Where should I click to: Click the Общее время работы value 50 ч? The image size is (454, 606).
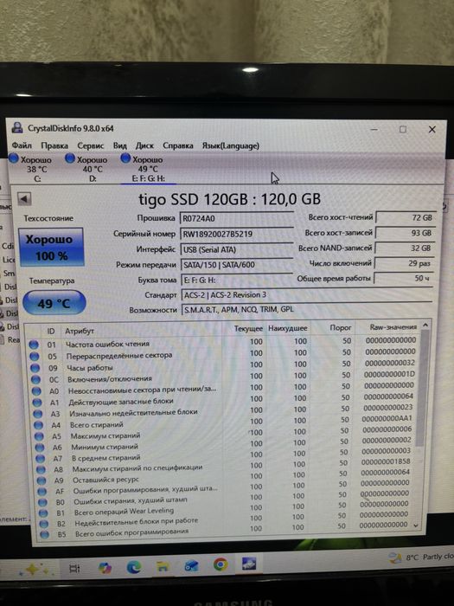[404, 278]
